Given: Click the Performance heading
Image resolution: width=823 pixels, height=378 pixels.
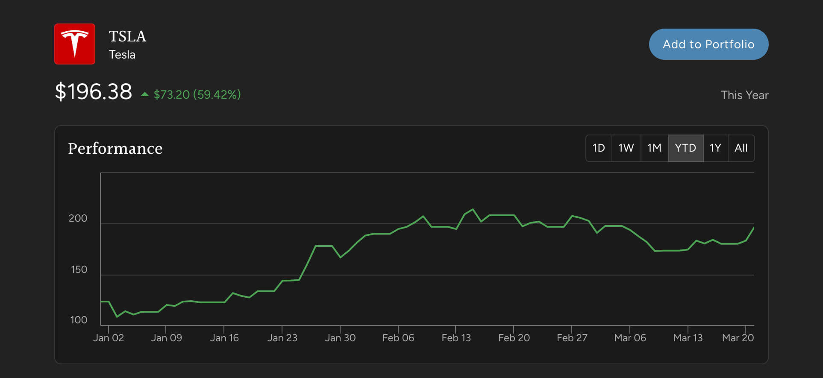Looking at the screenshot, I should (x=115, y=148).
